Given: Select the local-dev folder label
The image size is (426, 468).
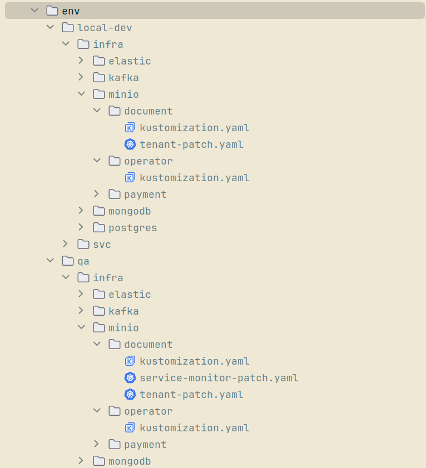Looking at the screenshot, I should [x=105, y=28].
